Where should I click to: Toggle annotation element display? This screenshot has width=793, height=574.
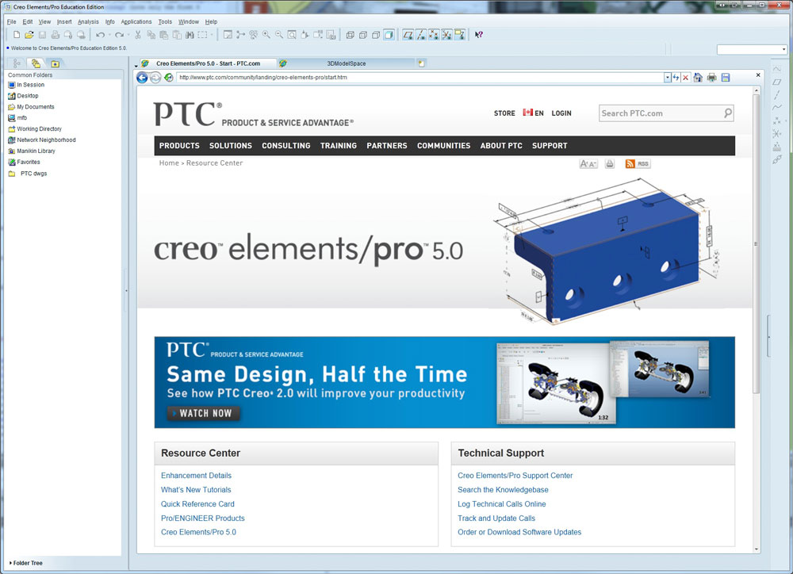(459, 34)
